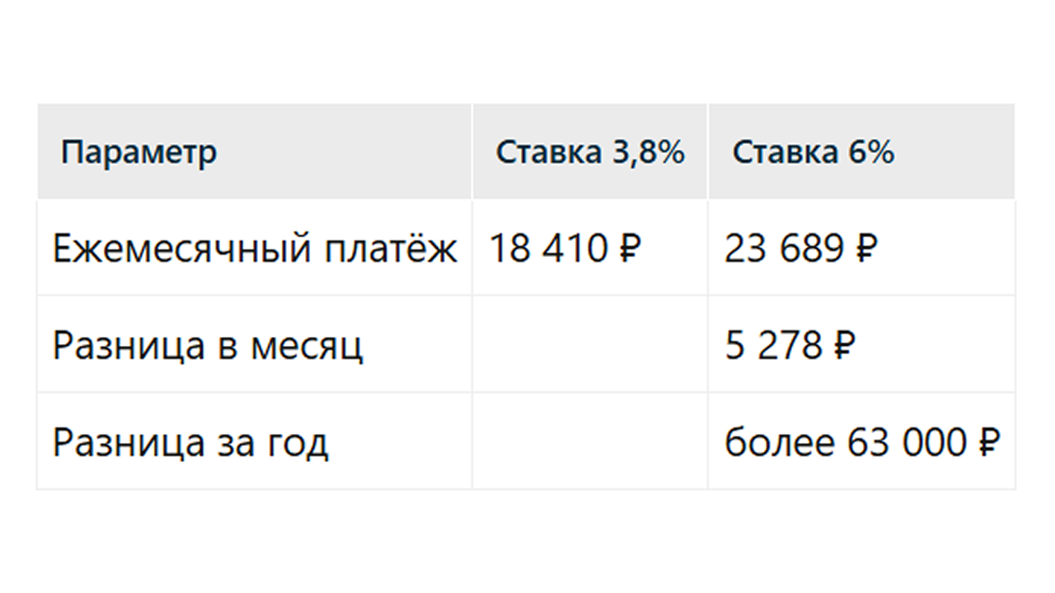Image resolution: width=1055 pixels, height=593 pixels.
Task: Click the word более in last row
Action: pyautogui.click(x=780, y=442)
